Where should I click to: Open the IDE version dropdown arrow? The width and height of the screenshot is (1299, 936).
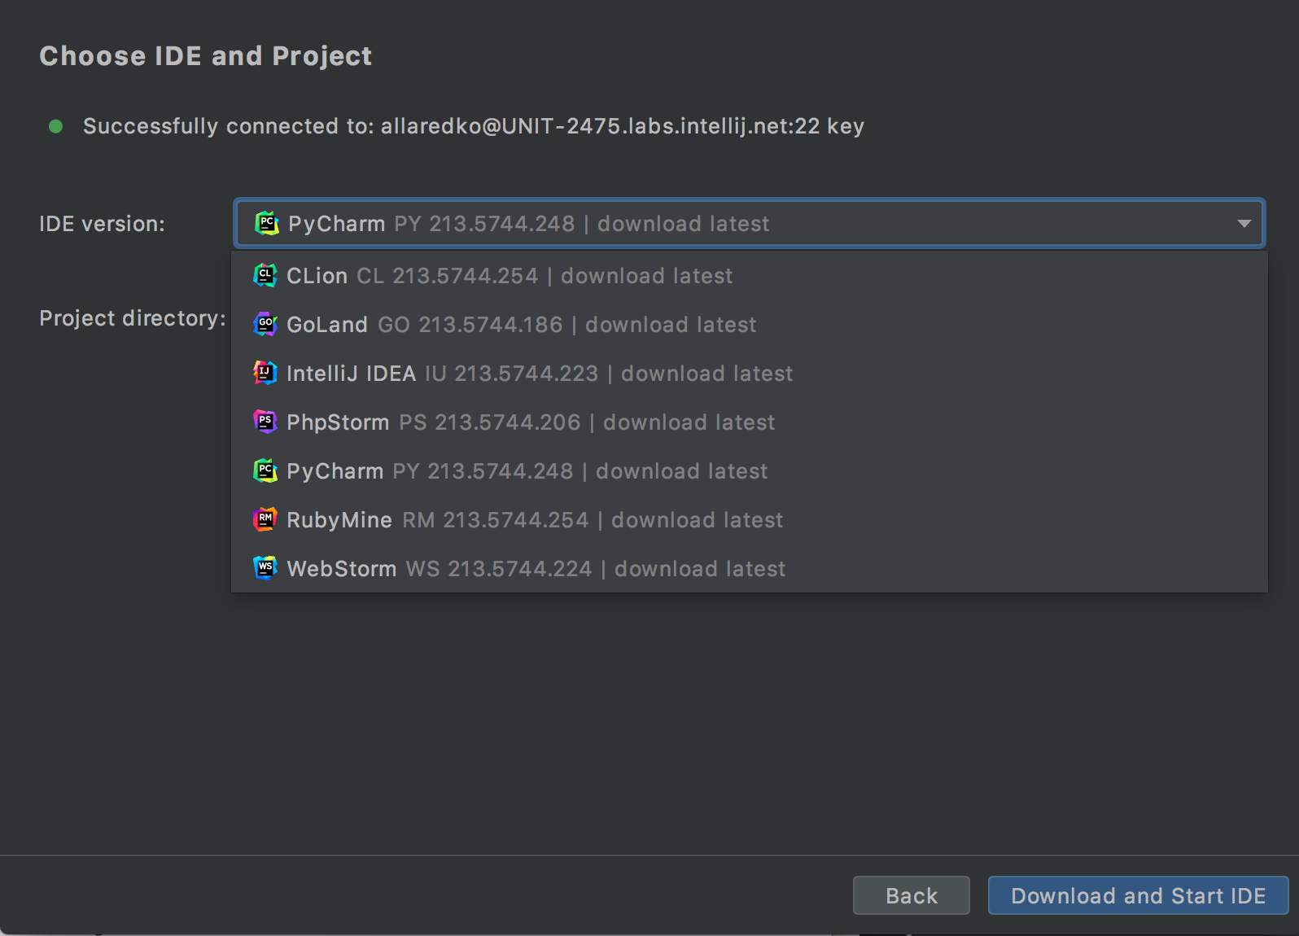pyautogui.click(x=1244, y=223)
